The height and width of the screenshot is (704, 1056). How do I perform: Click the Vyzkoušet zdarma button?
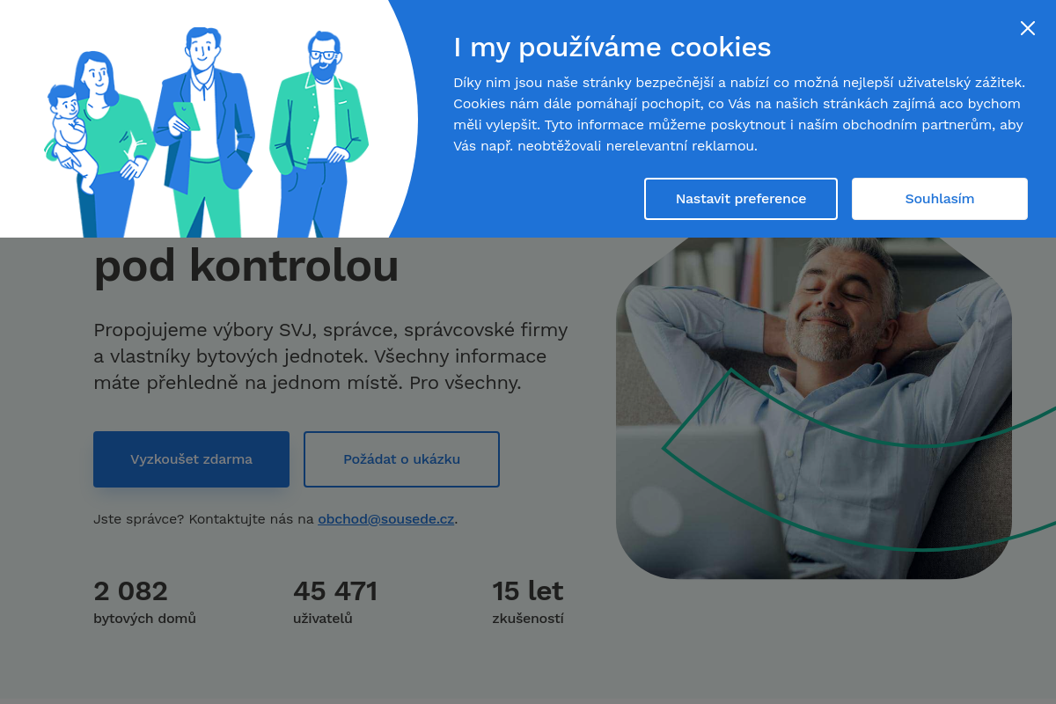[191, 459]
